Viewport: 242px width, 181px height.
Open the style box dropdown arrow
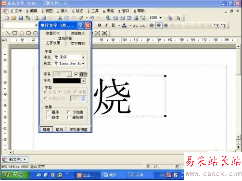36,25
